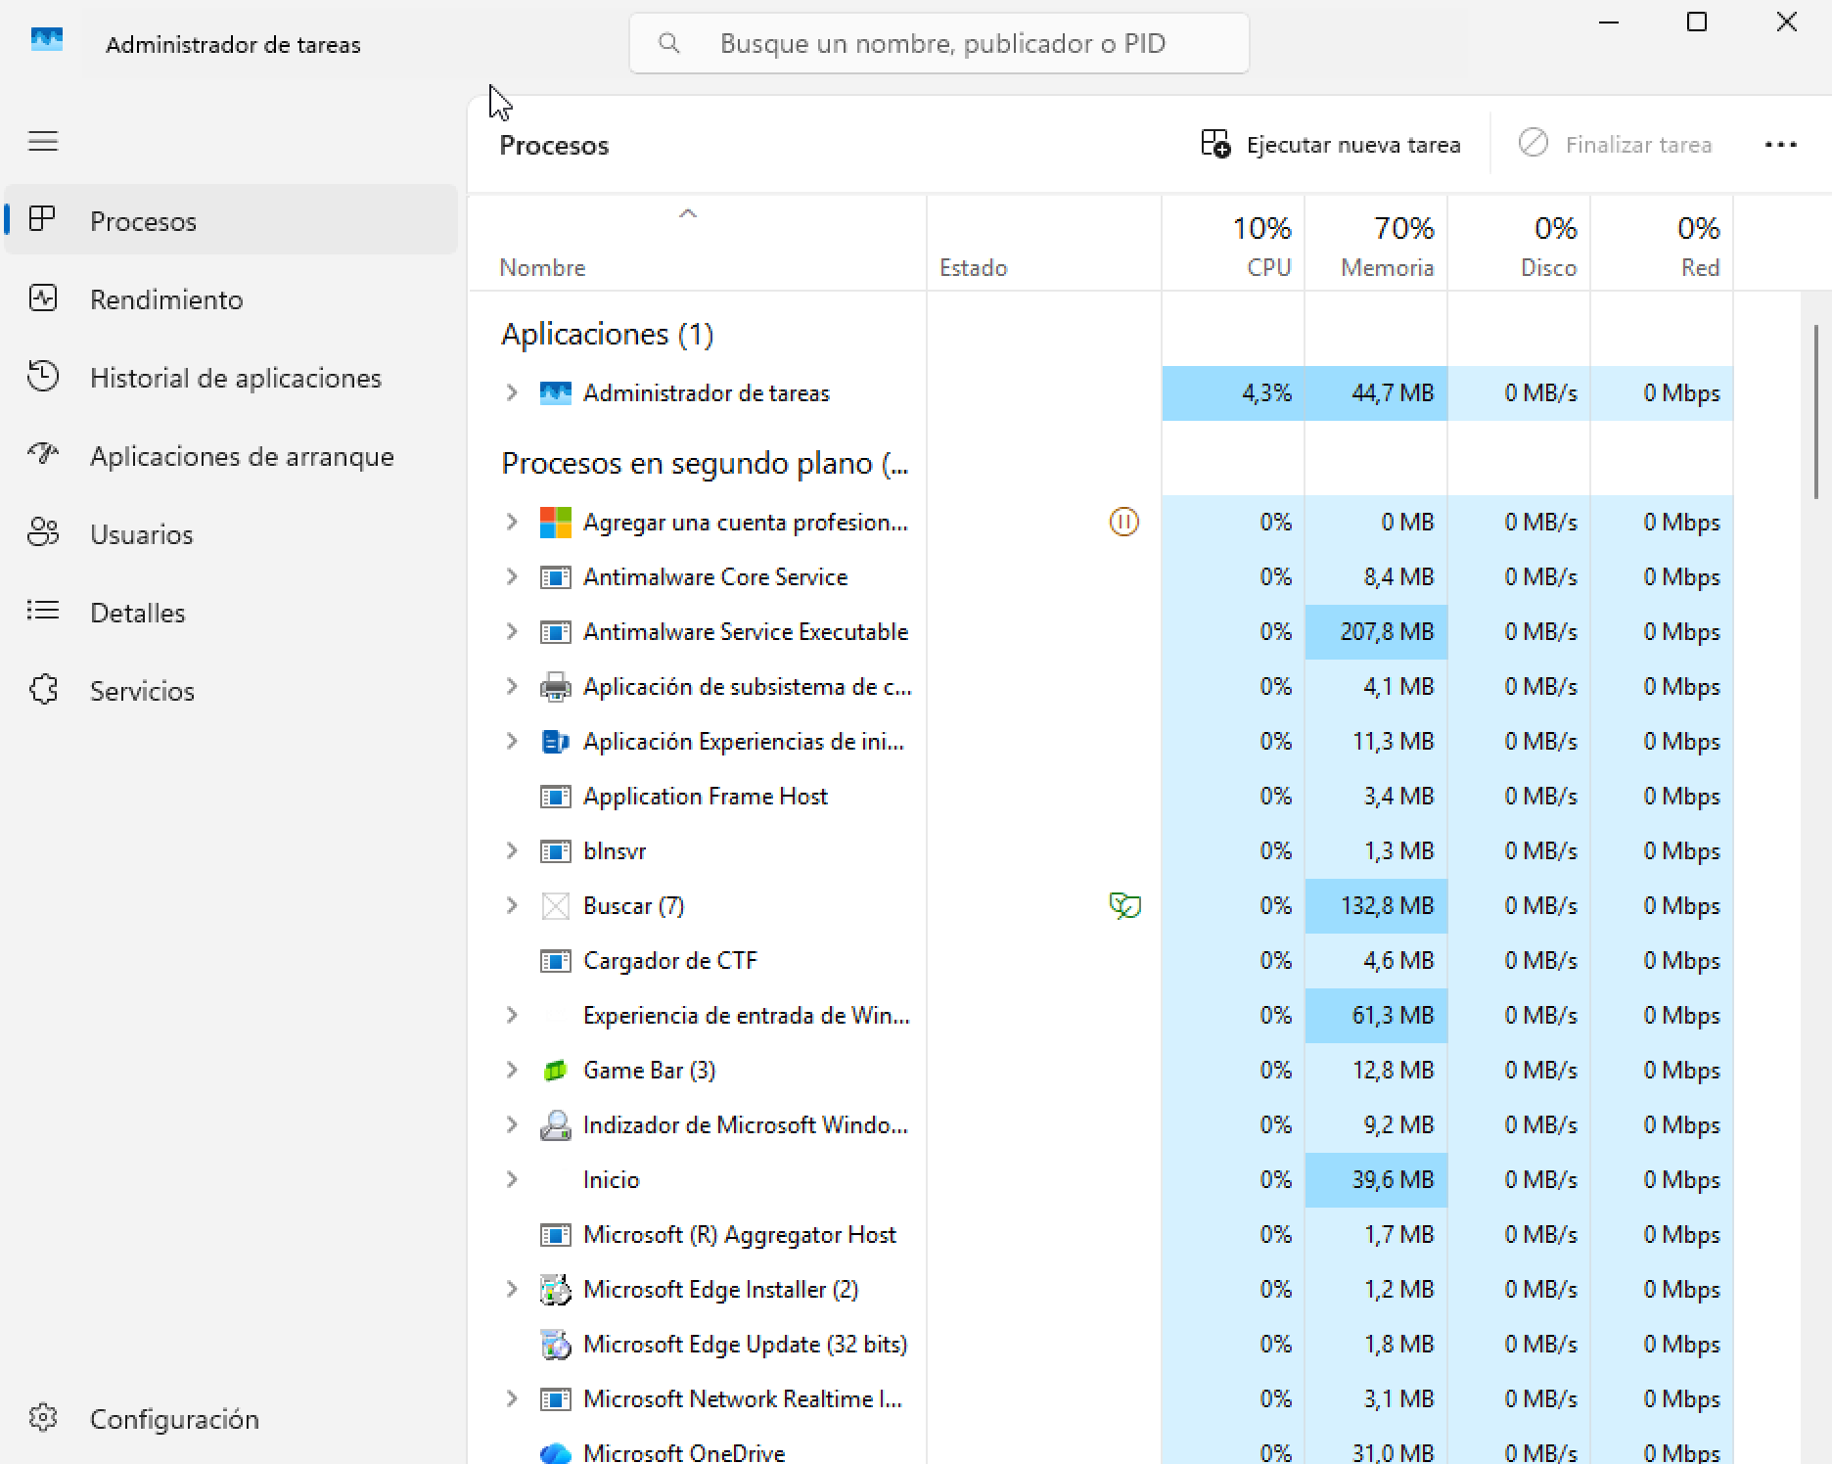Expand the Antimalware Service Executable row
The image size is (1832, 1464).
coord(511,631)
